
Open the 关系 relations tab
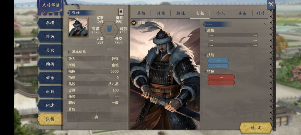(242, 13)
